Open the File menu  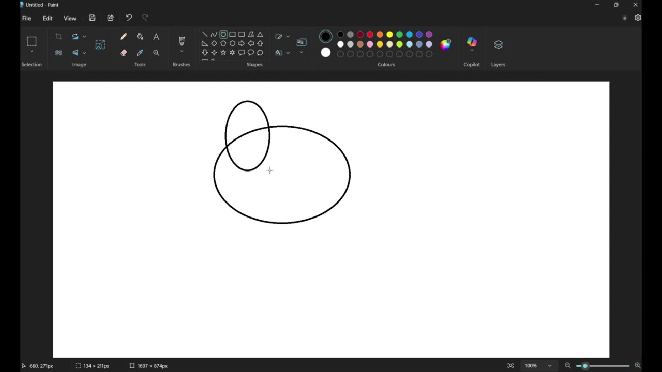(26, 18)
